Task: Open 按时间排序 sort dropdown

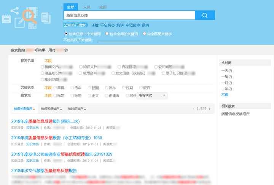Action: [77, 109]
